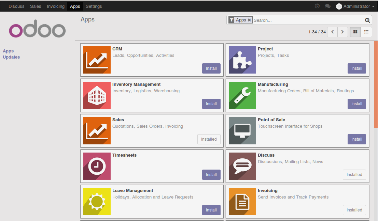This screenshot has height=221, width=378.
Task: Open the Sales menu in top bar
Action: coord(36,6)
